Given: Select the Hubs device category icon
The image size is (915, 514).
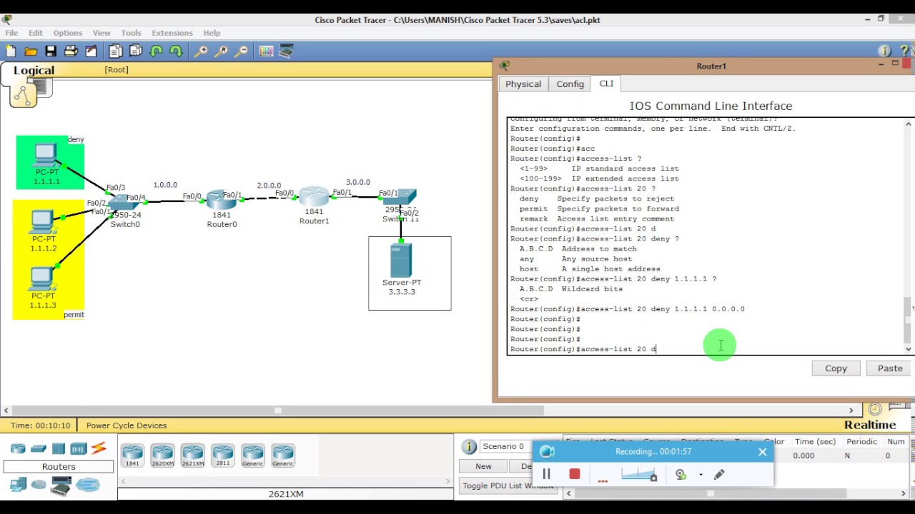Looking at the screenshot, I should click(x=59, y=448).
